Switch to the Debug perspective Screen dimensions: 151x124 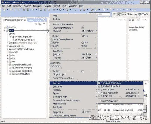tap(132, 14)
